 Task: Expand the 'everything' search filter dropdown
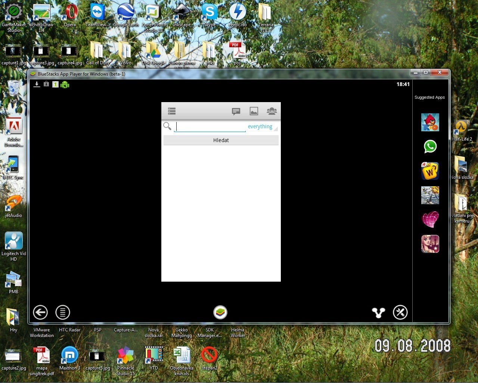261,127
